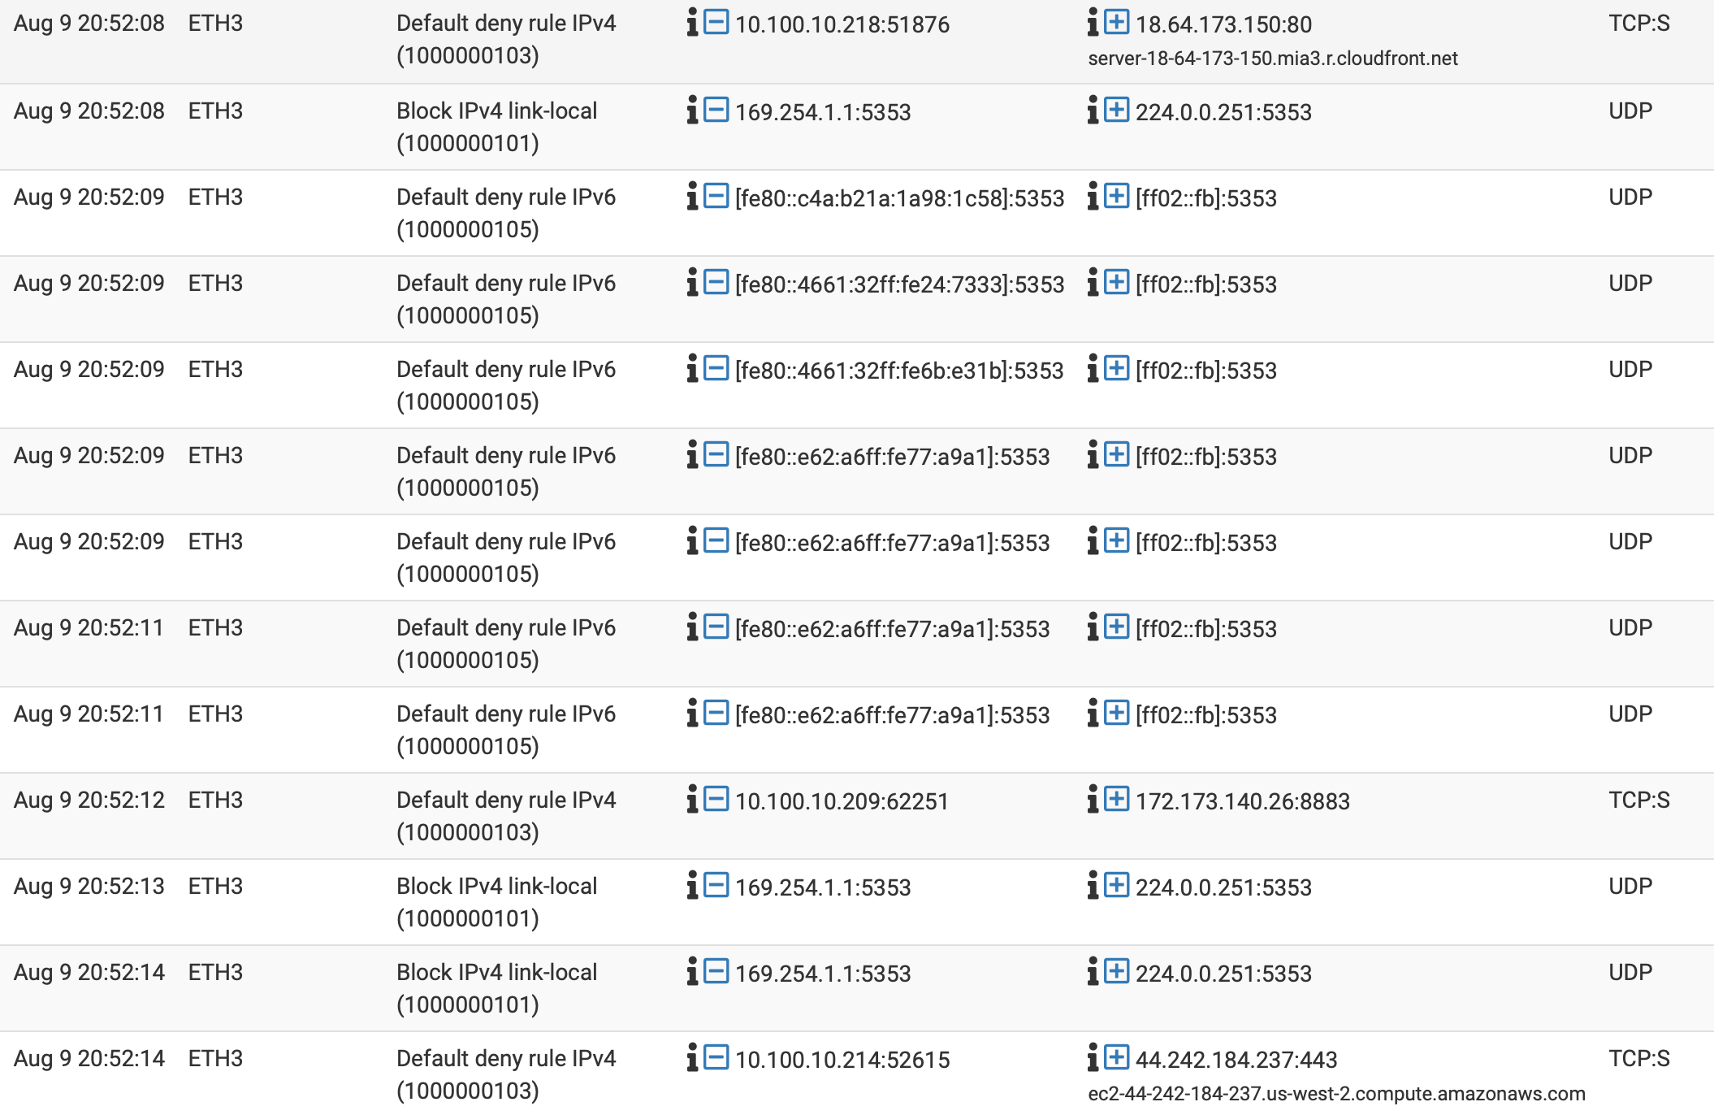Click info icon beside source 10.100.10.218:51876
This screenshot has width=1714, height=1115.
[692, 23]
